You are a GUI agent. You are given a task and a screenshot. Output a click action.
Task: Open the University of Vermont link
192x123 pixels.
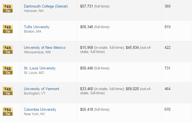click(x=41, y=89)
